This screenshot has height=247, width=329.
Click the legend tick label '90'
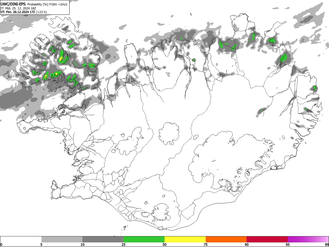247,245
